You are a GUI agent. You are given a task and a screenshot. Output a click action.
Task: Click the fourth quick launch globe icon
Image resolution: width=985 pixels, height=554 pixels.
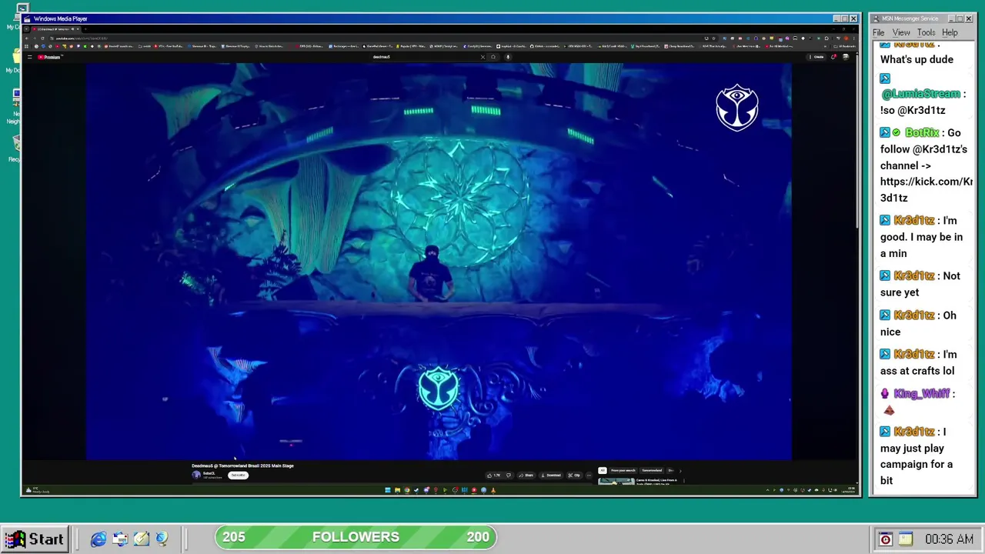click(x=162, y=539)
